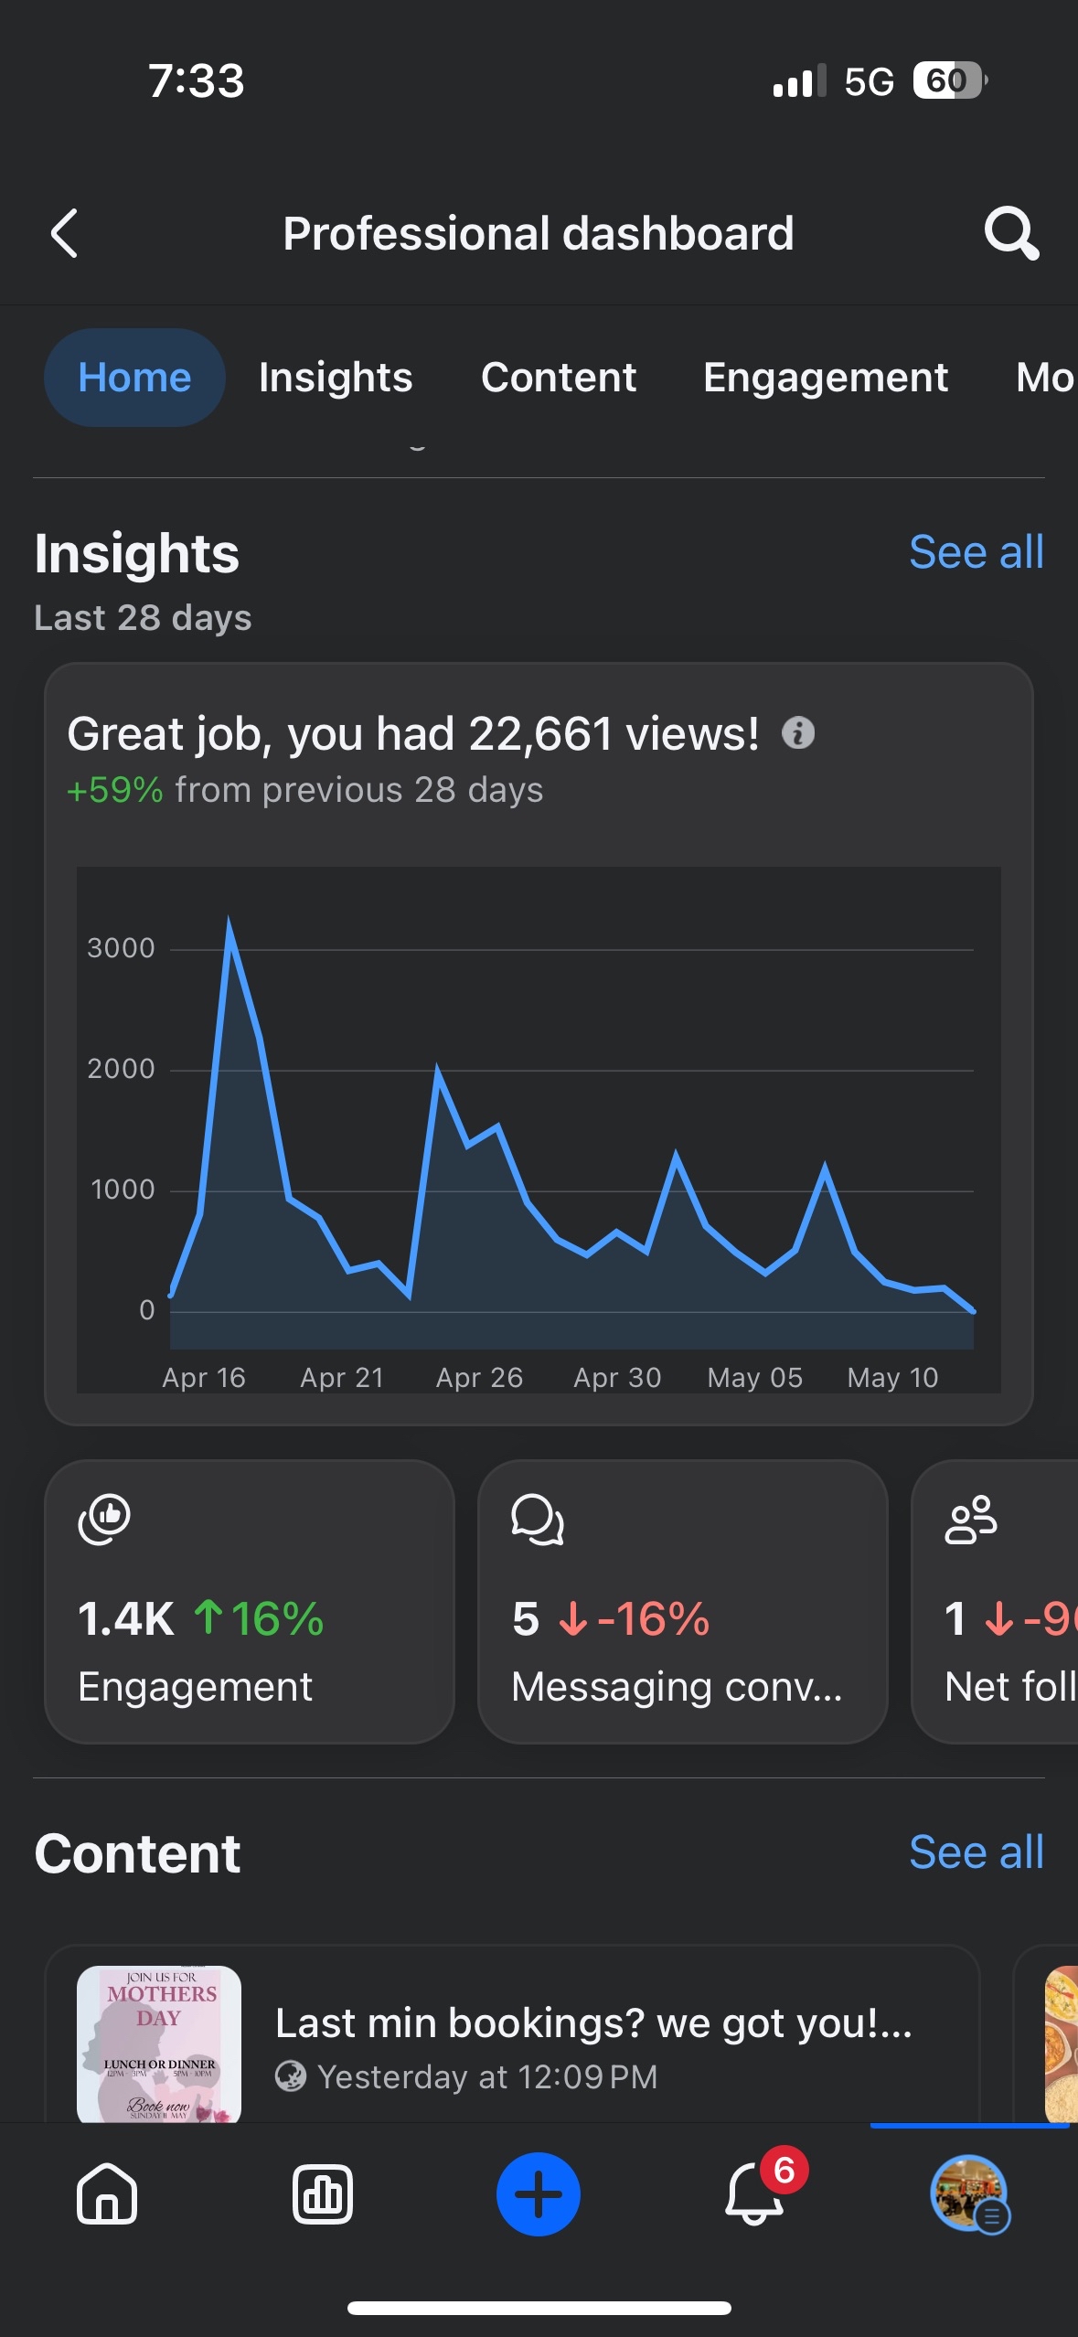1078x2337 pixels.
Task: Tap See all next to Insights
Action: (976, 552)
